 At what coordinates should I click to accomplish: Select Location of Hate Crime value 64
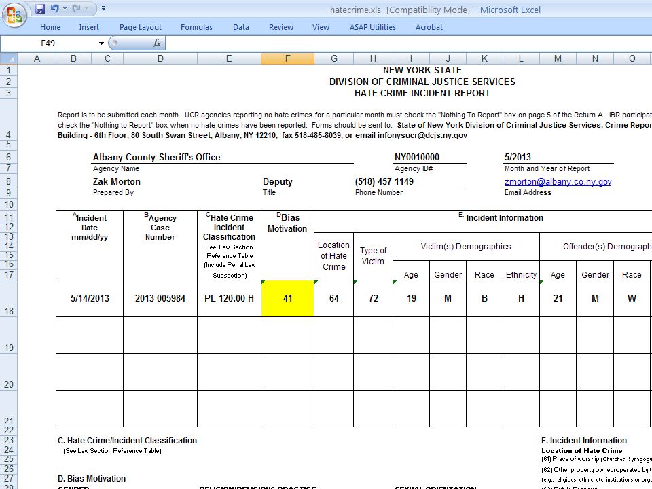tap(334, 298)
